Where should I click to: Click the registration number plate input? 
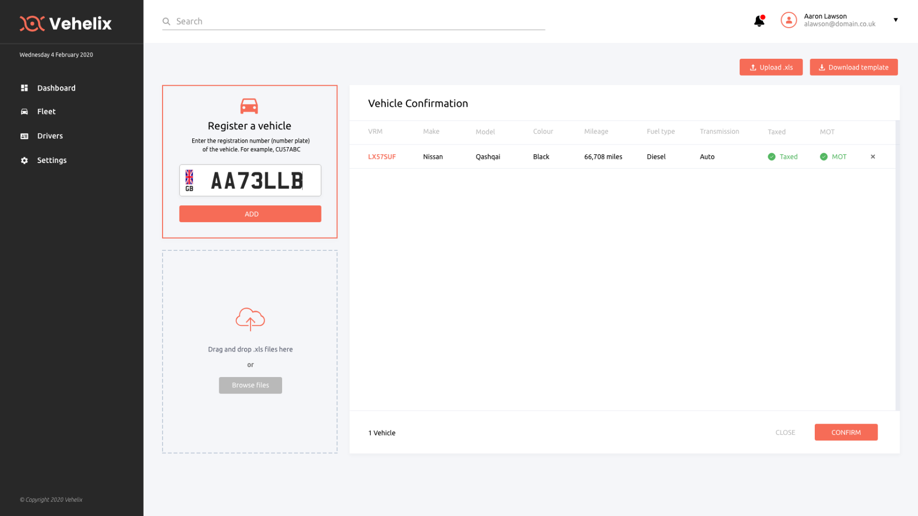tap(257, 181)
